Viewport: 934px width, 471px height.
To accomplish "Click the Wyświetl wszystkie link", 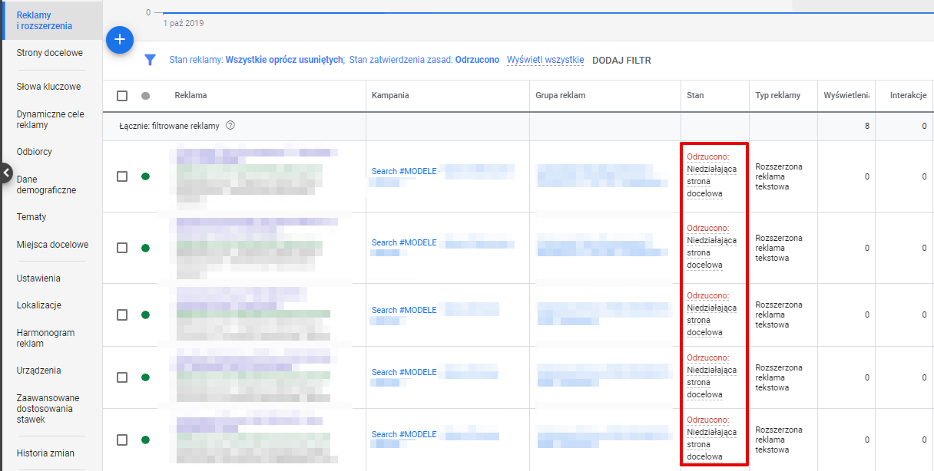I will (x=545, y=60).
